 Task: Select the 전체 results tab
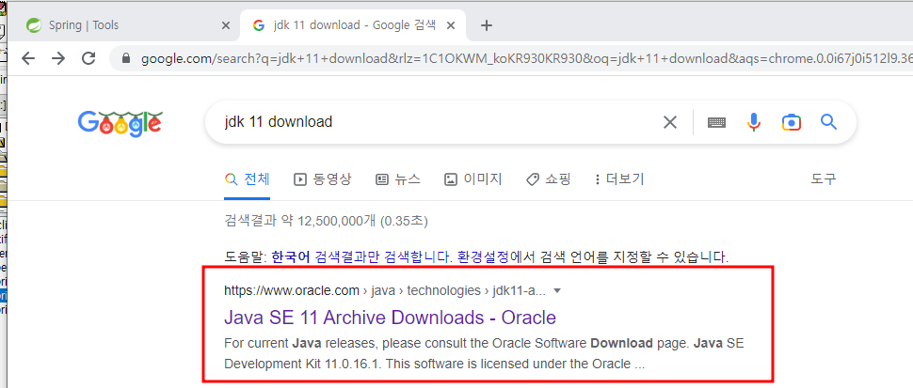(248, 178)
